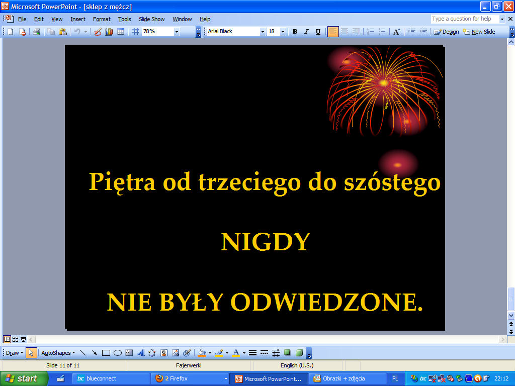Click the Print toolbar icon
Viewport: 515px width, 386px height.
pyautogui.click(x=36, y=32)
